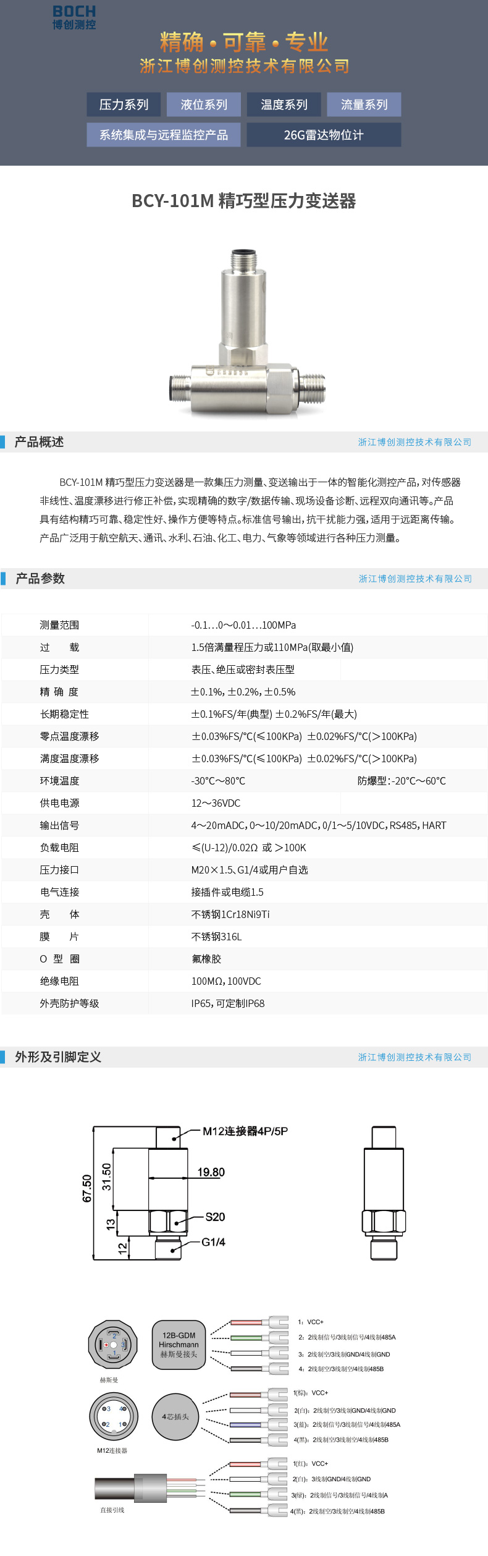Click the 12B-GDM Hirschmann 赫斯曼接头 badge
The height and width of the screenshot is (1556, 488).
click(x=179, y=1345)
